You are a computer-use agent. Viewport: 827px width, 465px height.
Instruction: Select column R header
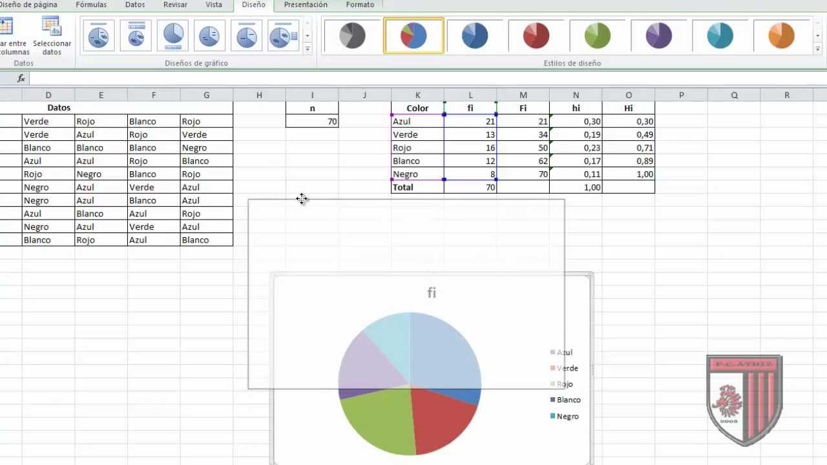[x=787, y=95]
